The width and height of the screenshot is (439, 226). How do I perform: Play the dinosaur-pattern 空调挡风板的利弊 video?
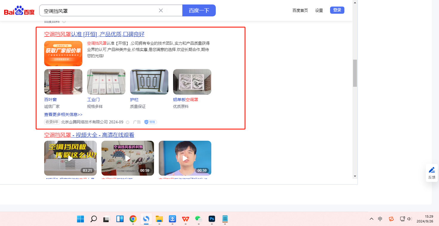pos(128,158)
